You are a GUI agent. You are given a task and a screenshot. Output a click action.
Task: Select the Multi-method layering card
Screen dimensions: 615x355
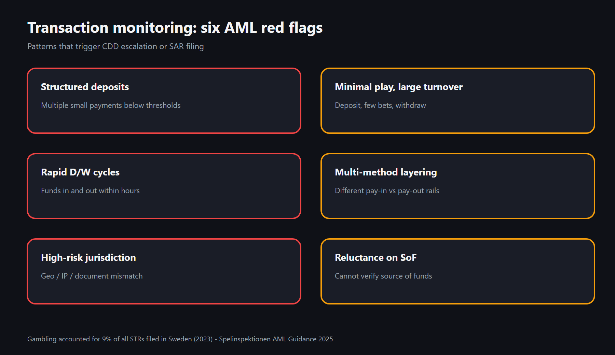click(458, 186)
